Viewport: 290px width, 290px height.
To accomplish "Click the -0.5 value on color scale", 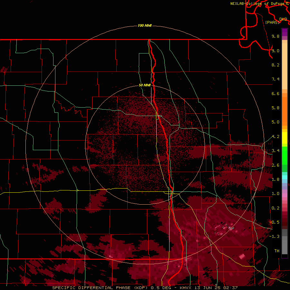I will point(274,222).
